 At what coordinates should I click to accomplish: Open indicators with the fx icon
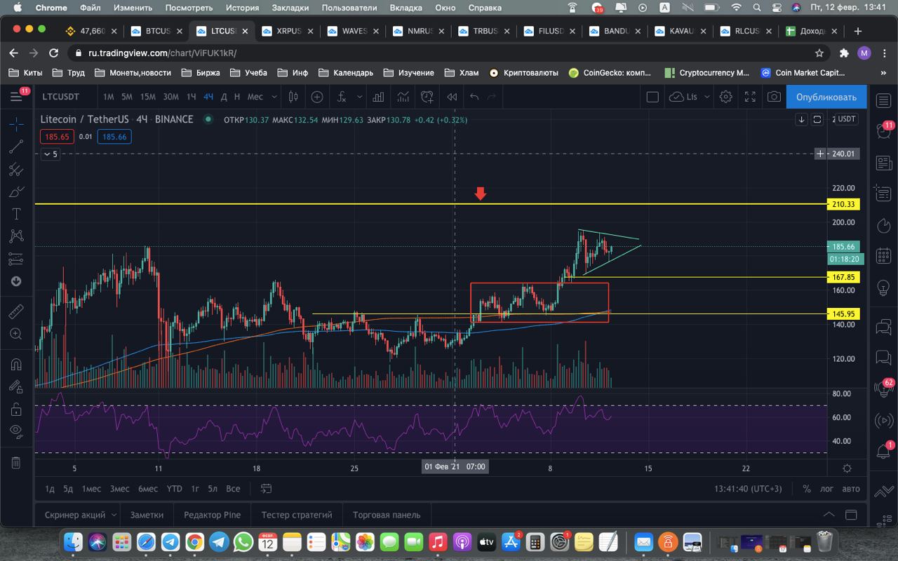[342, 97]
